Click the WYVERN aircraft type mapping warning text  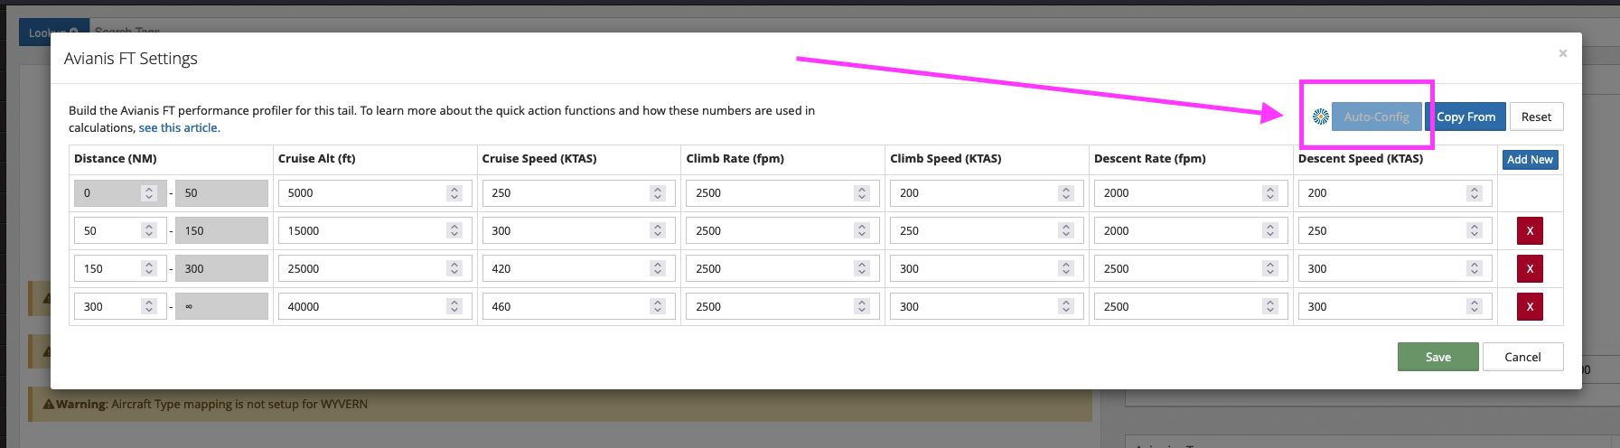[212, 404]
